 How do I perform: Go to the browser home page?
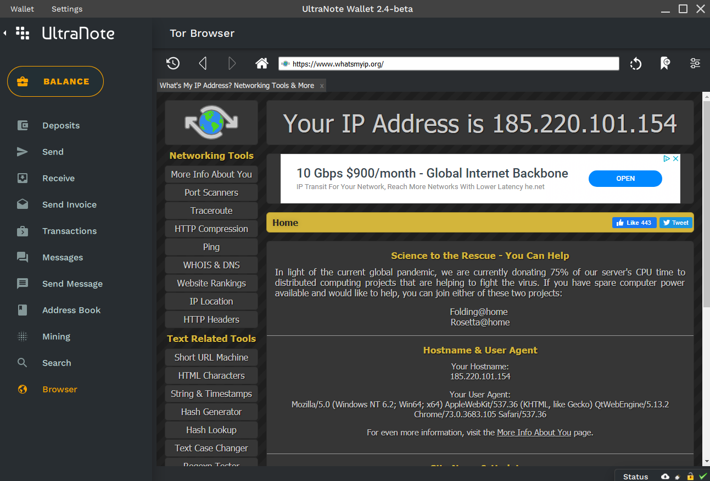pyautogui.click(x=262, y=63)
